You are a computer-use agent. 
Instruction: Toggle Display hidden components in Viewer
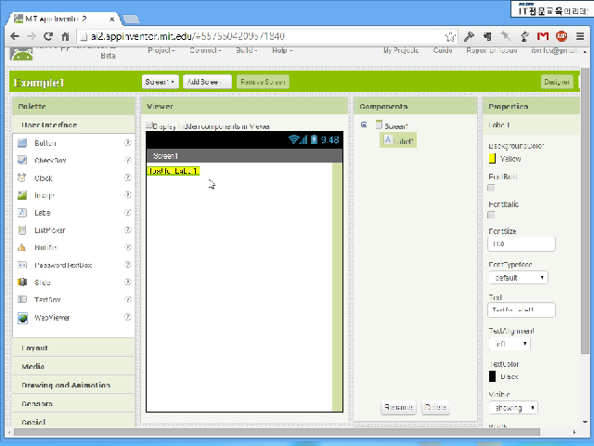pyautogui.click(x=149, y=125)
